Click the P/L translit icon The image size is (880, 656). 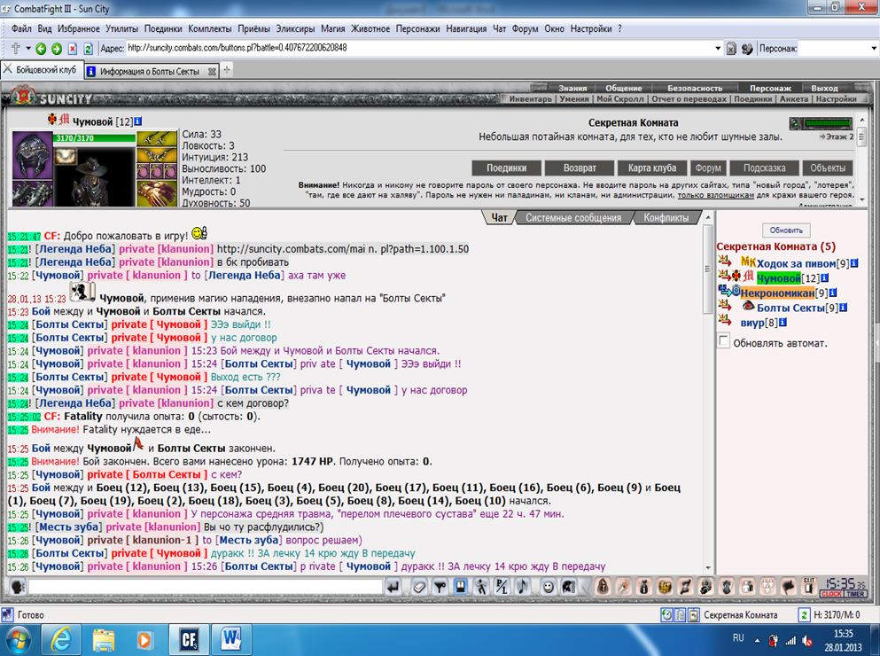(x=502, y=587)
